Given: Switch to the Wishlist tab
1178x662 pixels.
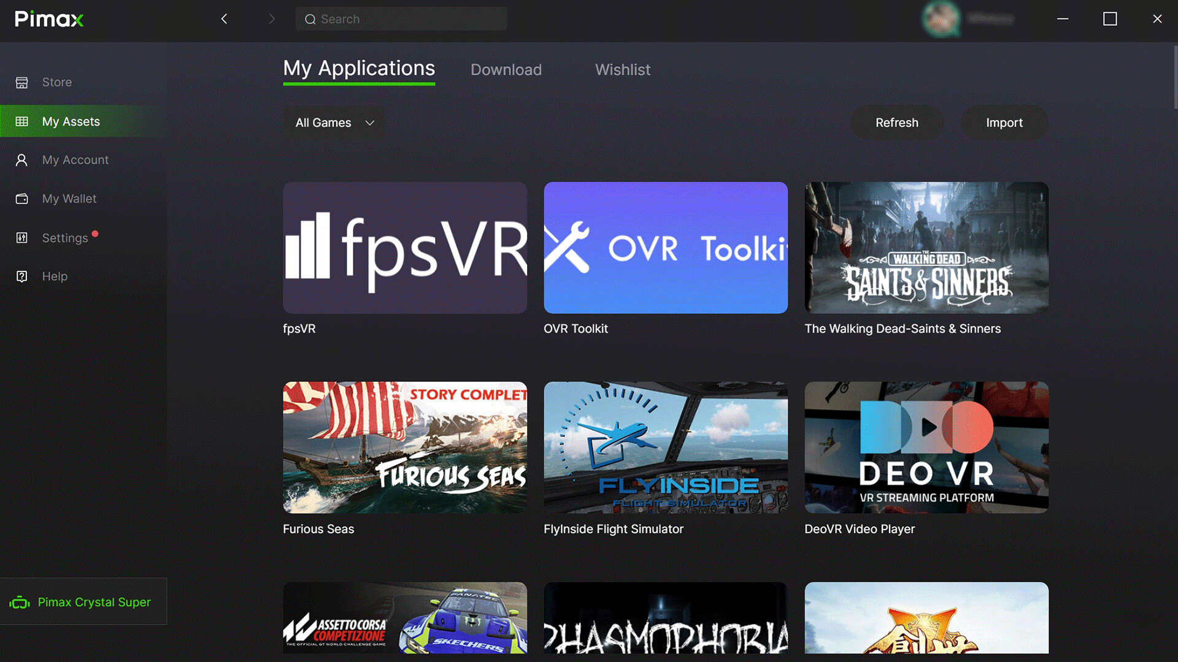Looking at the screenshot, I should (x=623, y=70).
